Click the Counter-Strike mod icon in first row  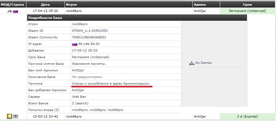9,11
